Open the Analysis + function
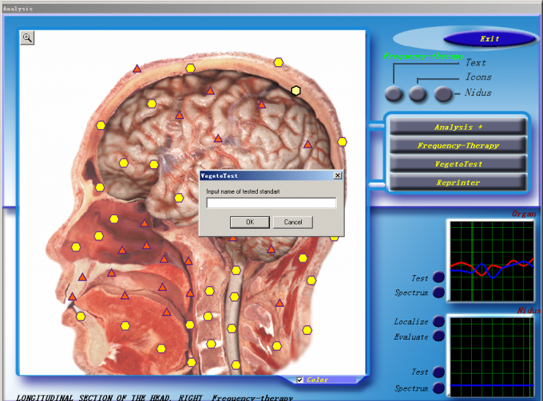 pyautogui.click(x=458, y=127)
